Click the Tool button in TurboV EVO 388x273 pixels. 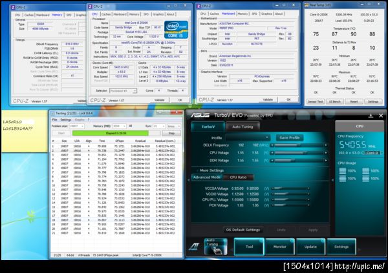point(249,247)
